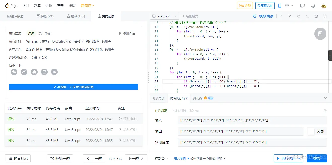Click 添加备注 beside 执行结果

tap(127, 33)
